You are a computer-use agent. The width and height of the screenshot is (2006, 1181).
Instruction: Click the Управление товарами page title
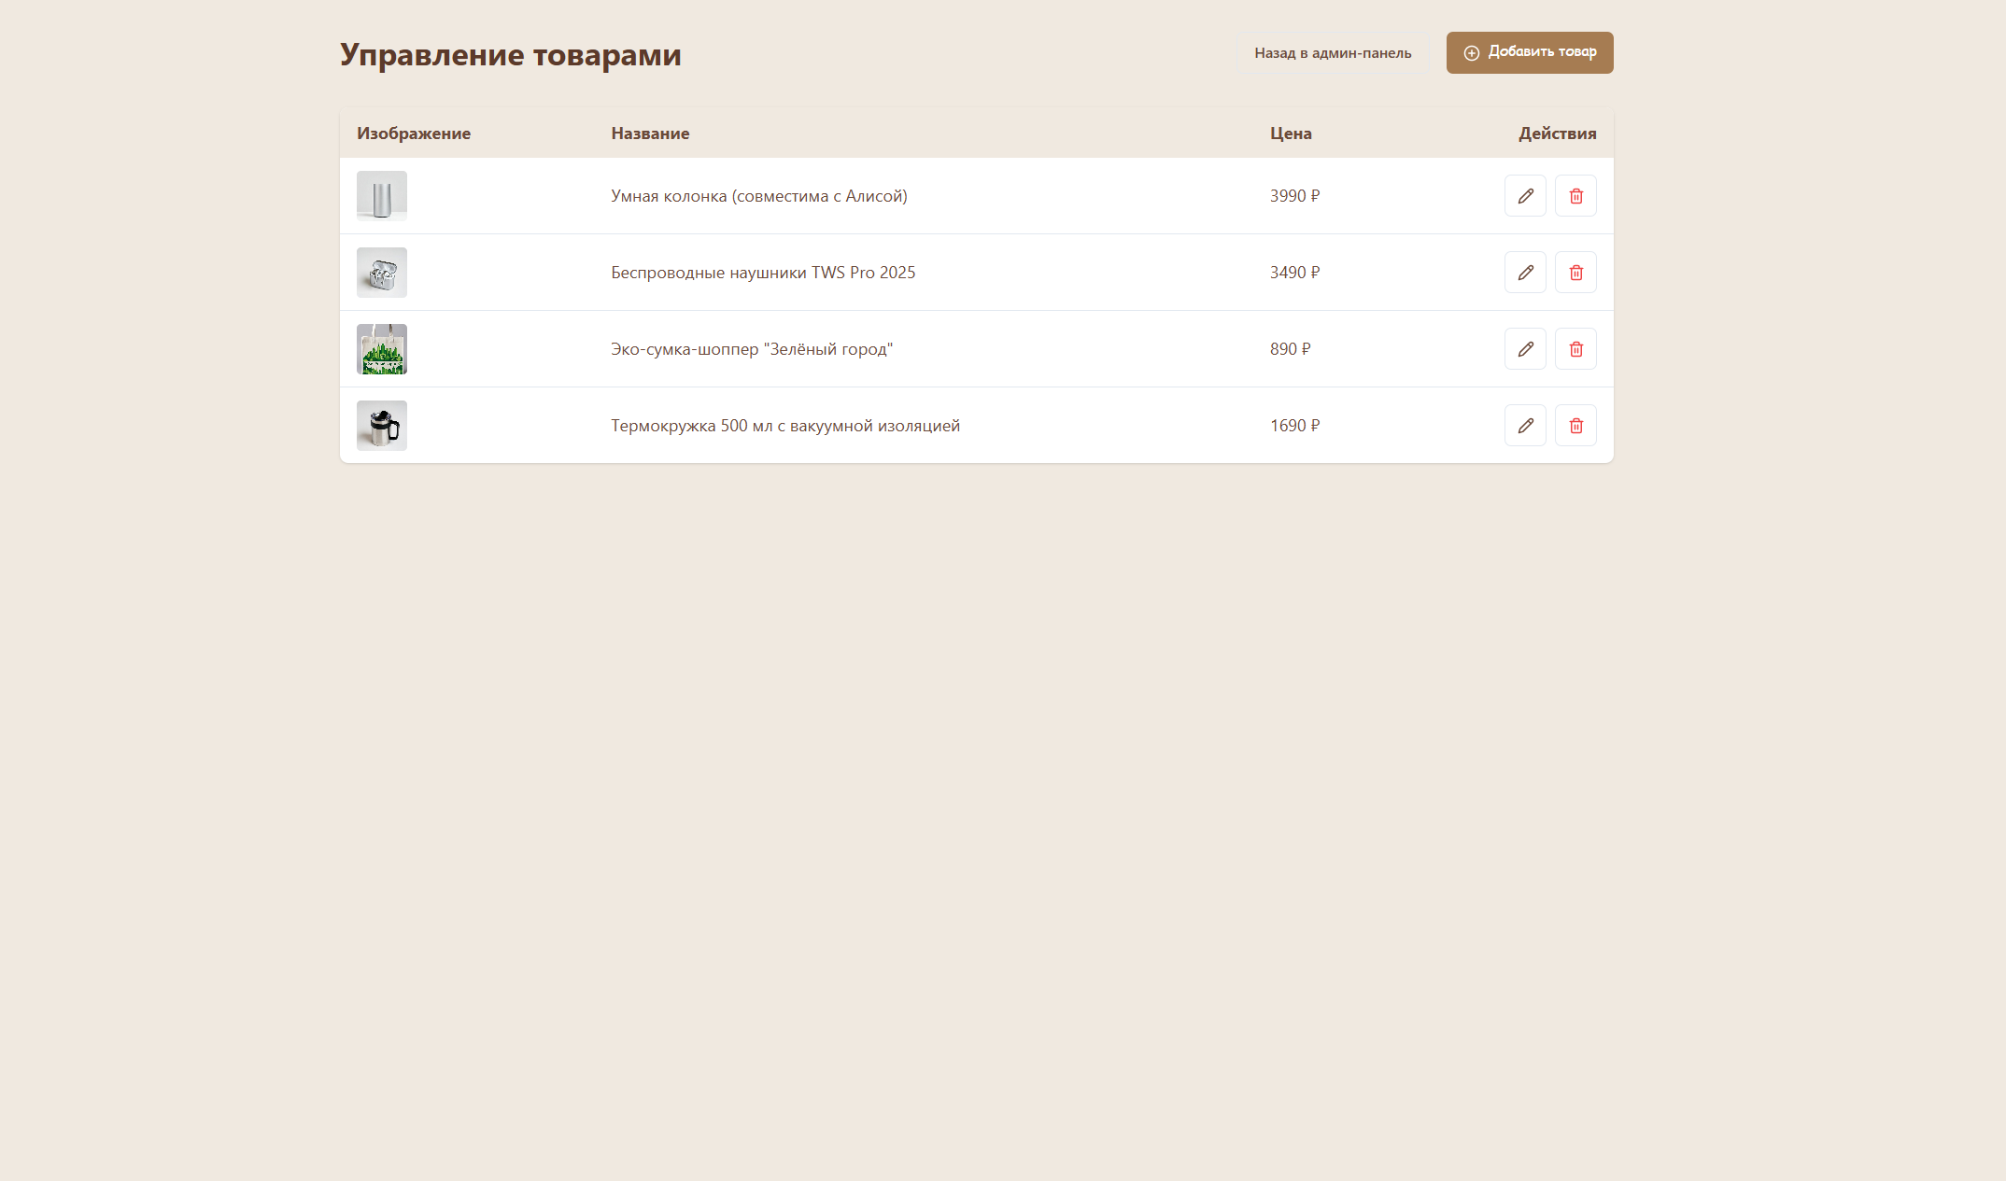(x=511, y=54)
